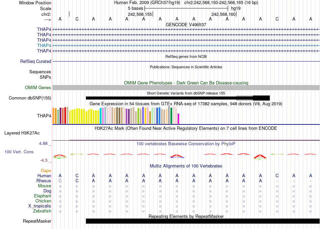Click the OMIM Genes track label
This screenshot has width=320, height=229.
coord(38,88)
